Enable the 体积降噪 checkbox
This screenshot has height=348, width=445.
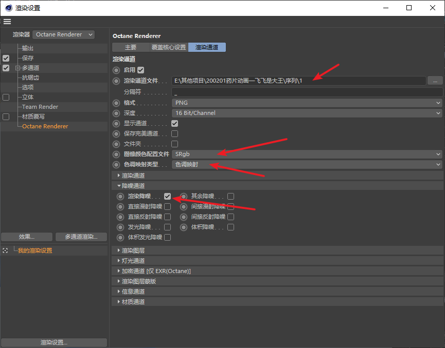pos(230,227)
